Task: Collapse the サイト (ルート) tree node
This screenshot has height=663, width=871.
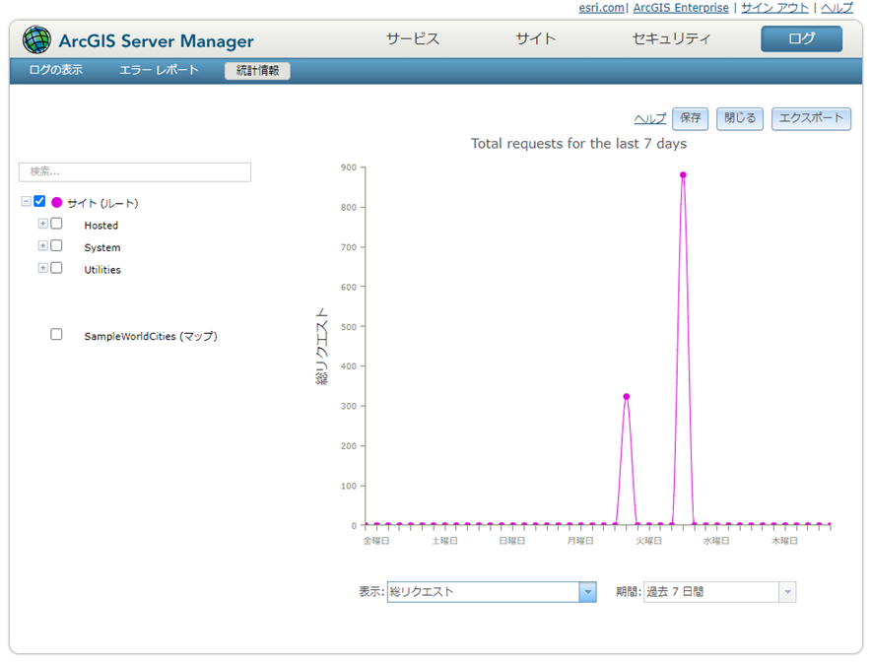Action: tap(26, 201)
